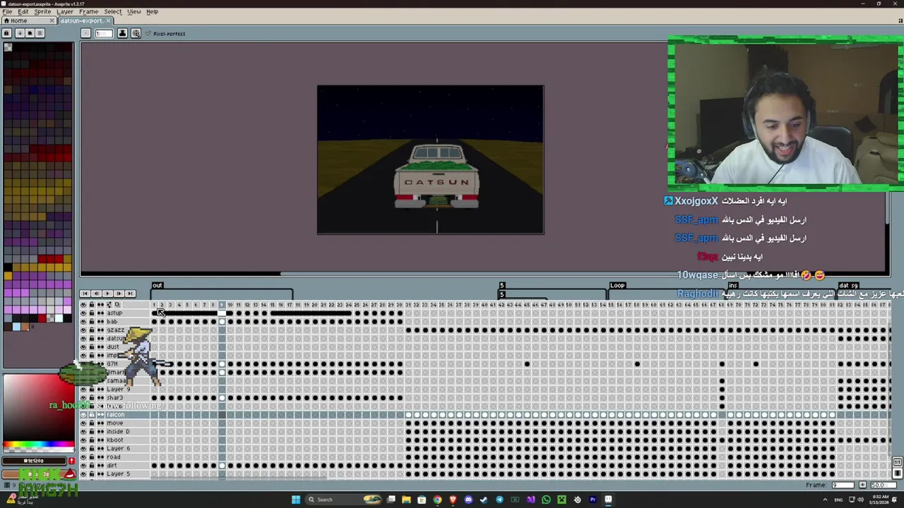Viewport: 904px width, 508px height.
Task: Open Windows Start menu
Action: coord(296,500)
